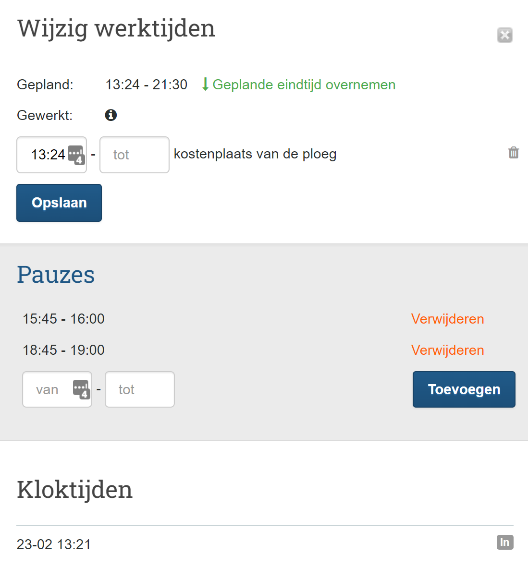Focus the pause van start field

pyautogui.click(x=48, y=389)
